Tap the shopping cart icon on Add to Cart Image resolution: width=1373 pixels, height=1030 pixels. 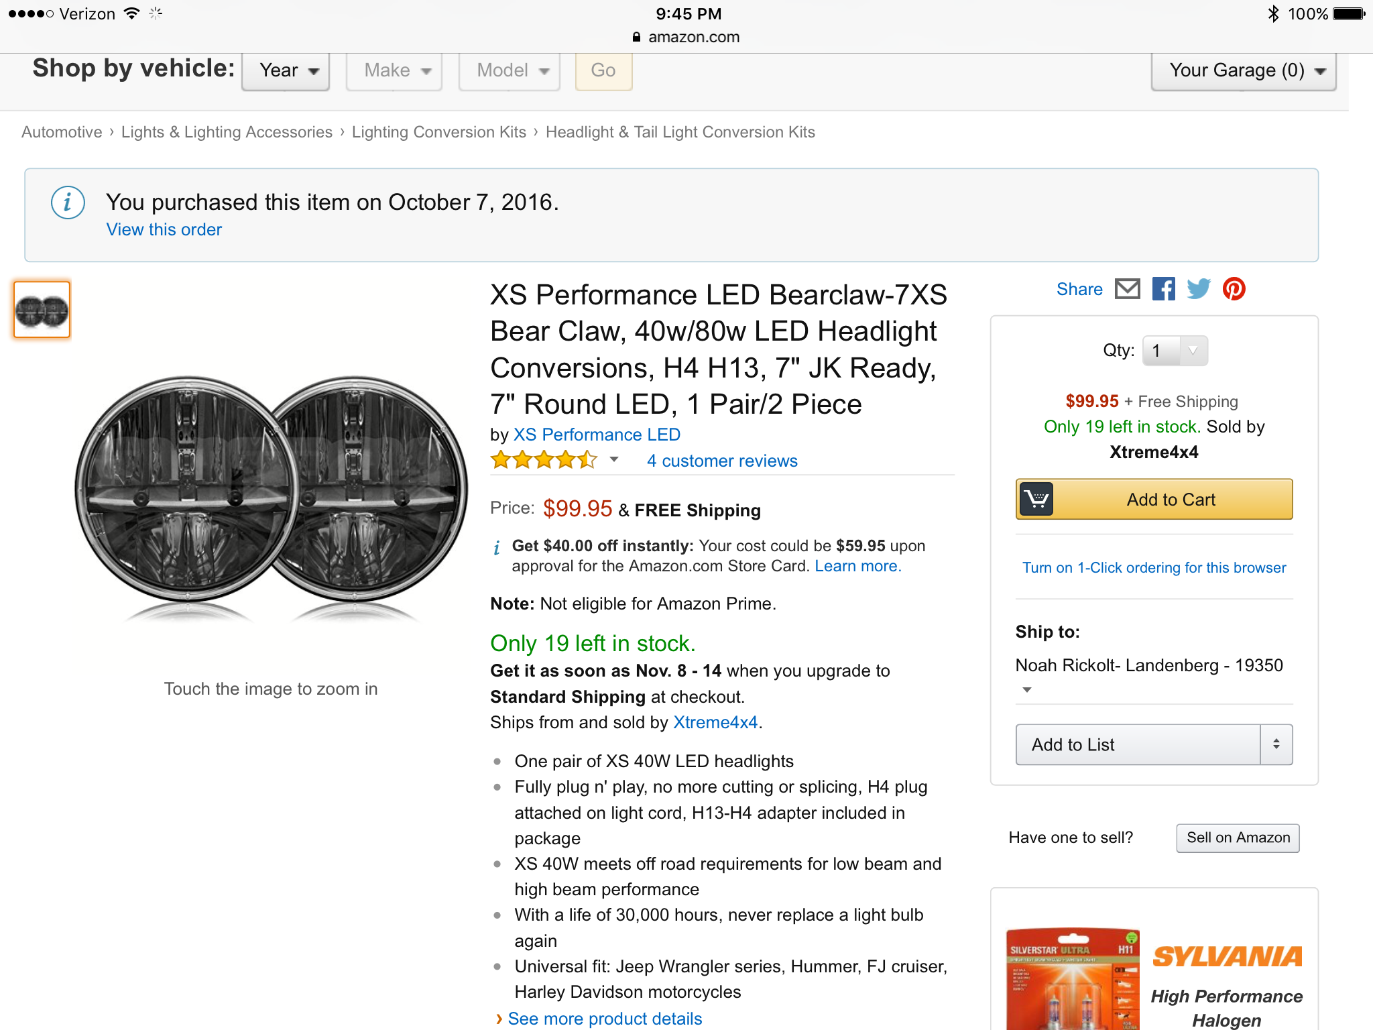click(1036, 500)
